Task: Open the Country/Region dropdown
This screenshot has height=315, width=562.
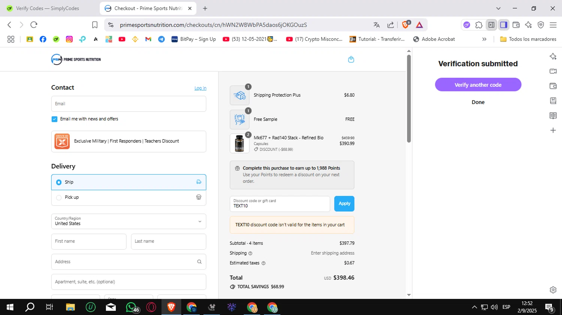Action: click(x=129, y=221)
